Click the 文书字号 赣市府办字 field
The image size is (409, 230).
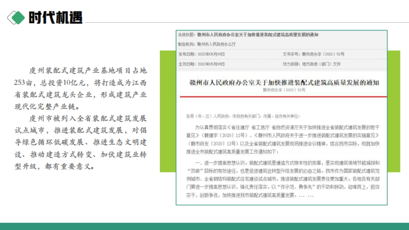tap(314, 54)
